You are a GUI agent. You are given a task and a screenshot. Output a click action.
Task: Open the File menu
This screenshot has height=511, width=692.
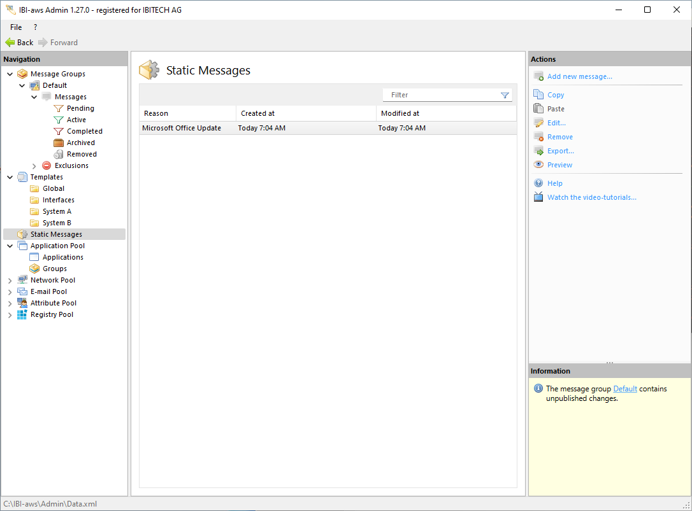coord(16,27)
